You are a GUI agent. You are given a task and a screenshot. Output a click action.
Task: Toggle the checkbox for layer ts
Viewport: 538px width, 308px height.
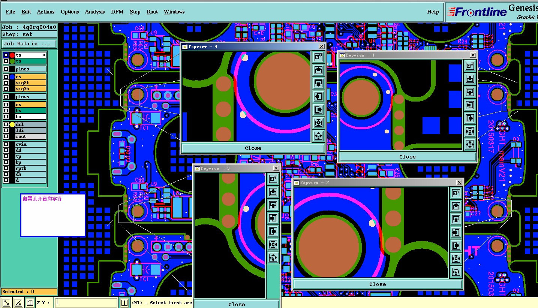[6, 61]
